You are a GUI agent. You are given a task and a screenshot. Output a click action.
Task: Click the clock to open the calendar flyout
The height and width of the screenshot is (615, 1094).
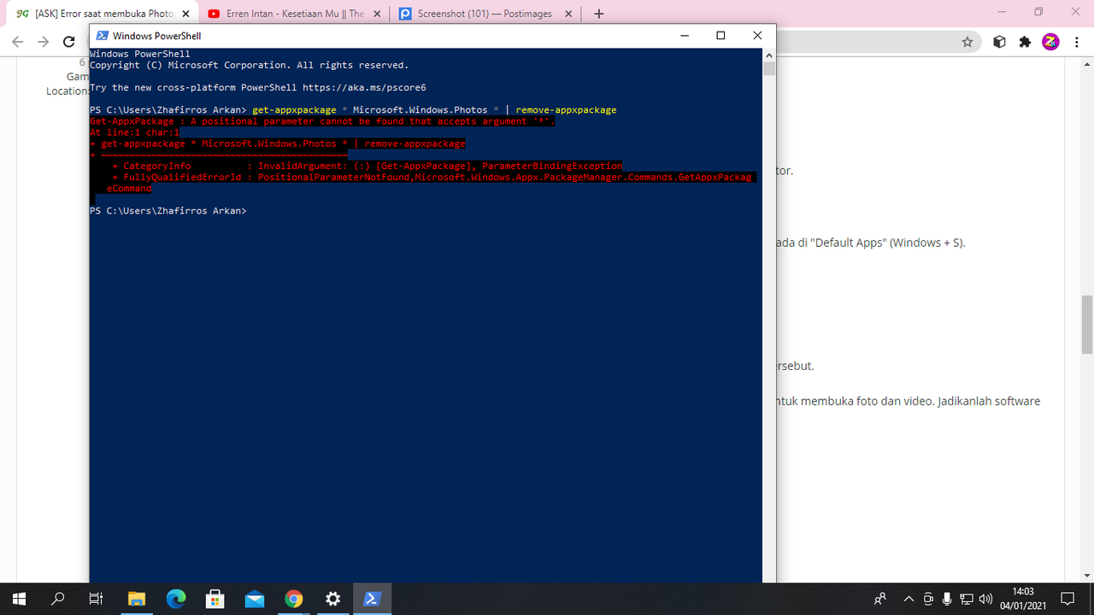pos(1023,599)
